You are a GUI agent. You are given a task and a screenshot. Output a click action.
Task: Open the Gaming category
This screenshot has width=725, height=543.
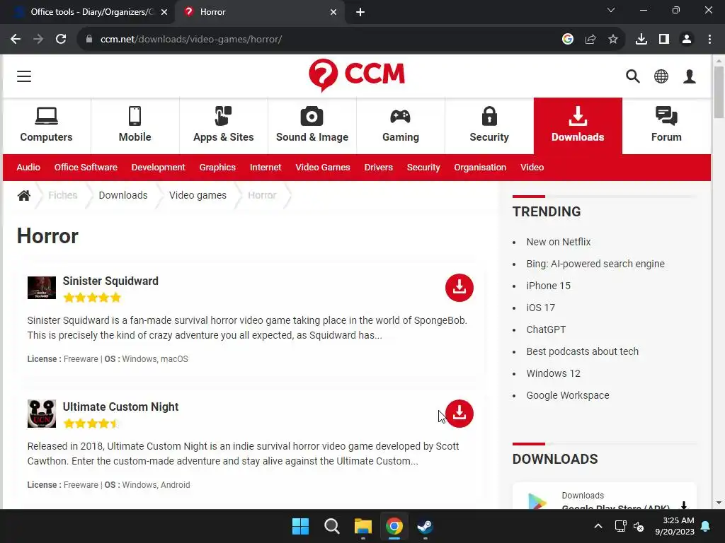click(x=401, y=126)
